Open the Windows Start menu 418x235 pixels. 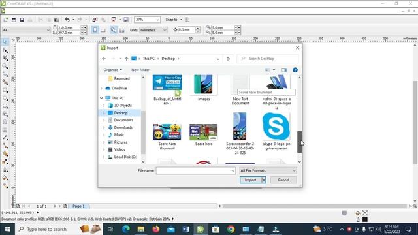(7, 229)
